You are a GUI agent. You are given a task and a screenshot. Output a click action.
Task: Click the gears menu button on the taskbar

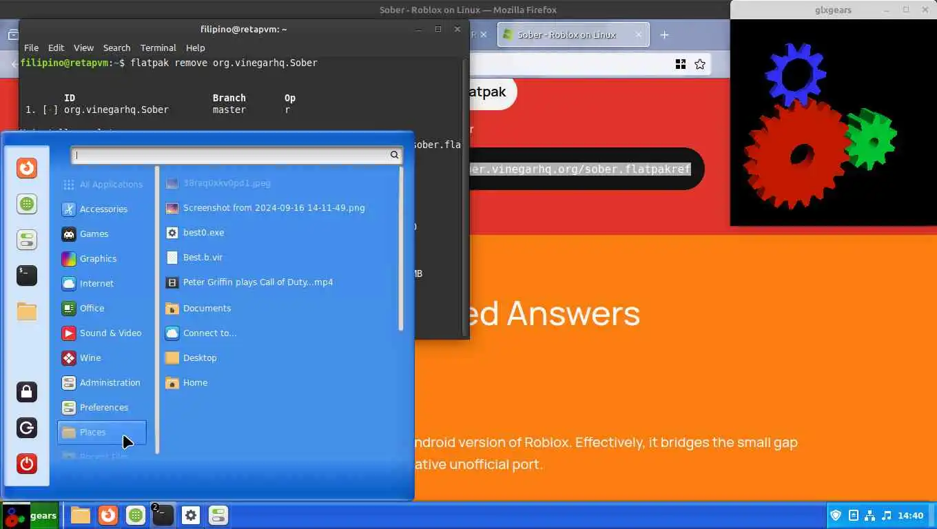30,515
